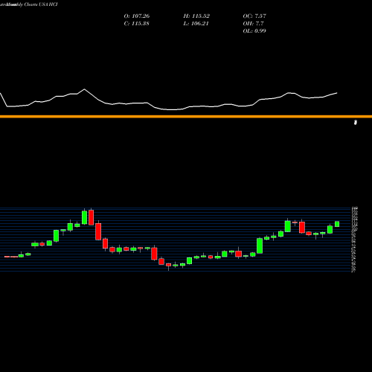Viewport: 372px width, 372px height.
Task: Select the high price H: 115.52
Action: click(196, 16)
